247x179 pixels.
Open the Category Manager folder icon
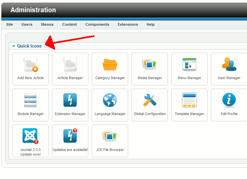point(110,65)
